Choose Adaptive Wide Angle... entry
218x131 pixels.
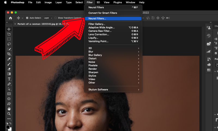pyautogui.click(x=113, y=28)
